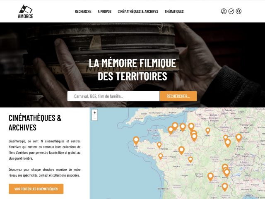This screenshot has width=265, height=199.
Task: Click the checkmark circle icon in header
Action: pyautogui.click(x=231, y=11)
